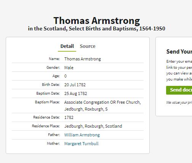Click the Father field label
192x163 pixels.
click(54, 135)
